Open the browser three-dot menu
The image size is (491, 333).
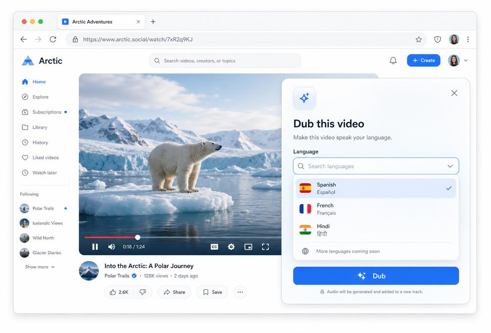point(468,40)
